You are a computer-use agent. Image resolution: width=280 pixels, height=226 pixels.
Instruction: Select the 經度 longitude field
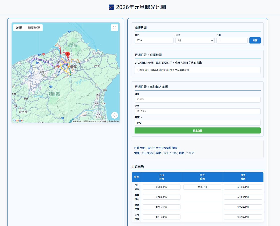click(x=198, y=111)
